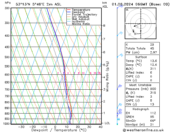This screenshot has width=172, height=132.
Task: Click the wind barb at 500 hPa level
Action: pos(120,55)
